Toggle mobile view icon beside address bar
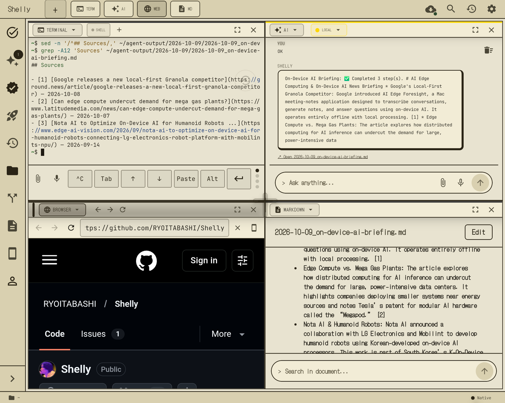This screenshot has height=403, width=505. coord(254,228)
